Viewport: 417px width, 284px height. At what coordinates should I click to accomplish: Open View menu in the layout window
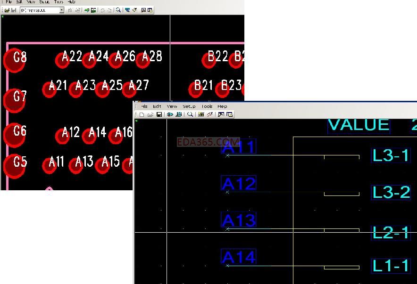click(31, 2)
